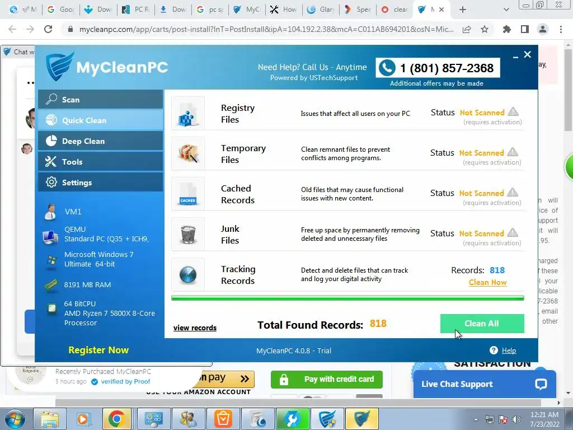Show hidden system tray icons

coord(476,419)
